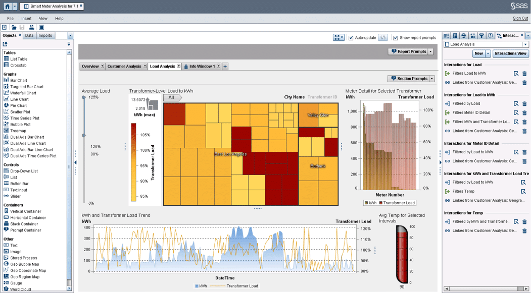
Task: Click the Print toolbar icon
Action: tap(31, 27)
